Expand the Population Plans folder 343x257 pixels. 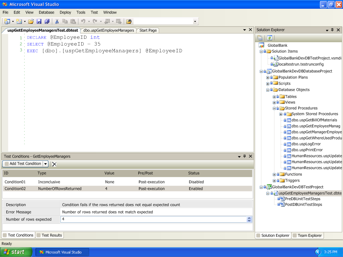point(268,77)
